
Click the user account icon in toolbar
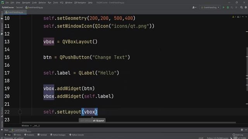[194, 7]
